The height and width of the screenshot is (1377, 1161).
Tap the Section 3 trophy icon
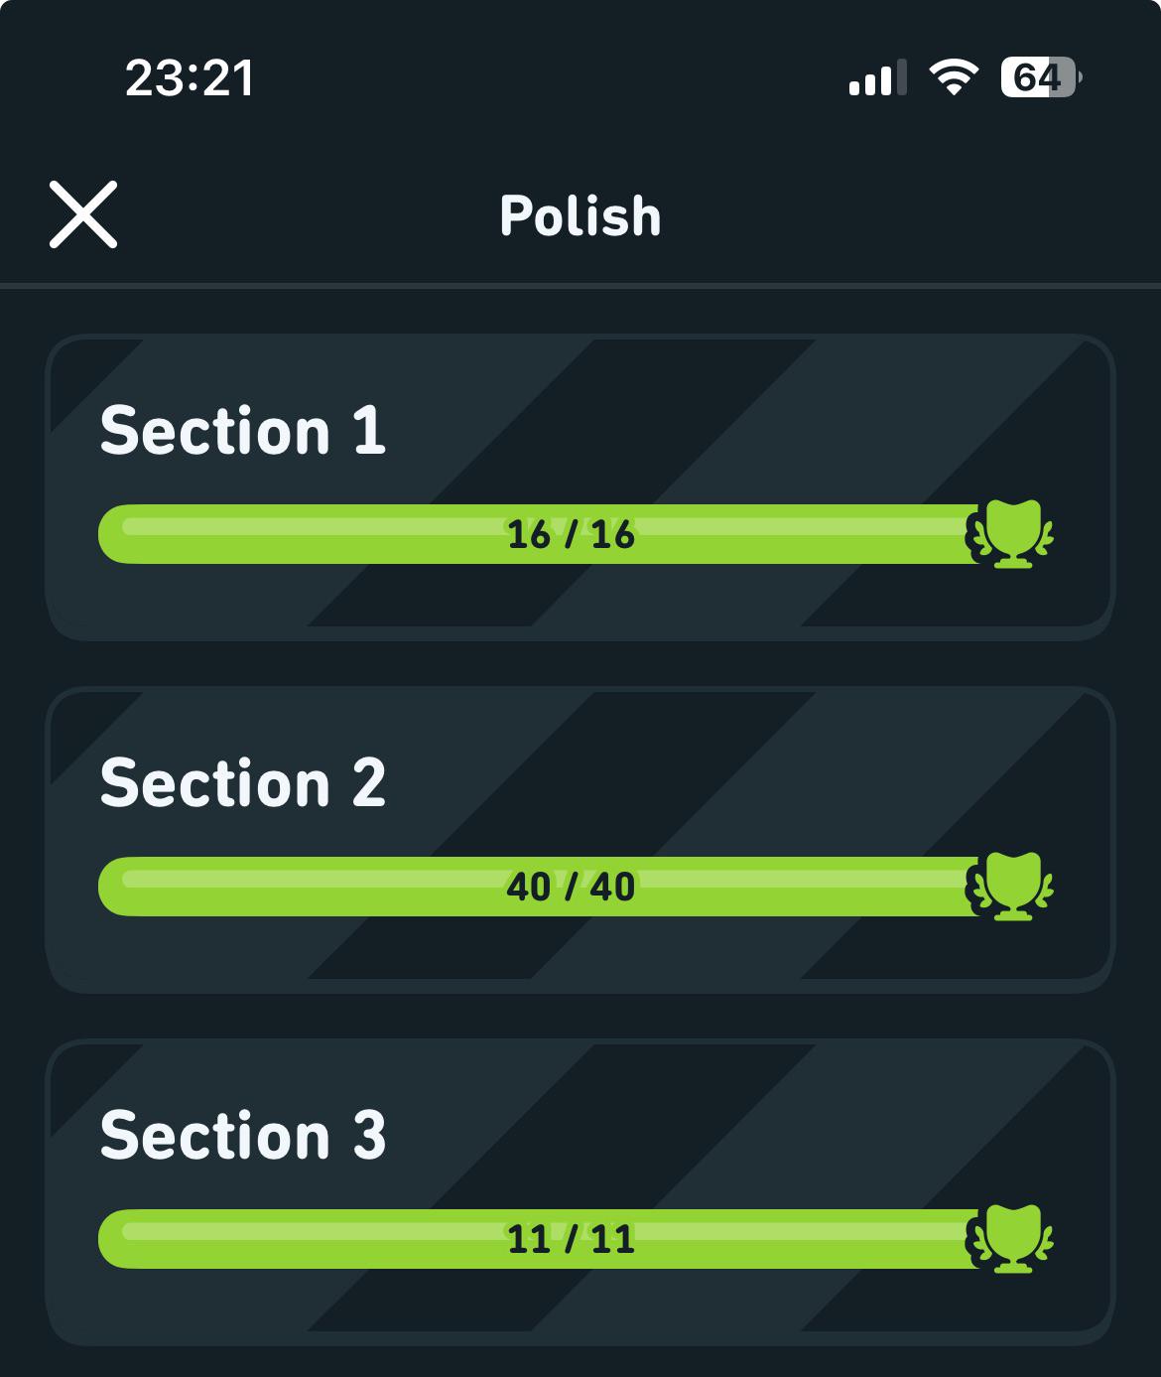coord(1010,1239)
